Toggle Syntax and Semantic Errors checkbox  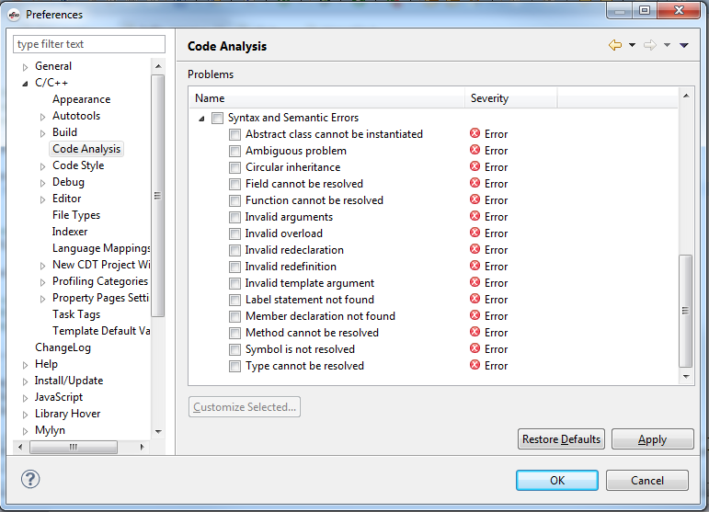pyautogui.click(x=218, y=118)
